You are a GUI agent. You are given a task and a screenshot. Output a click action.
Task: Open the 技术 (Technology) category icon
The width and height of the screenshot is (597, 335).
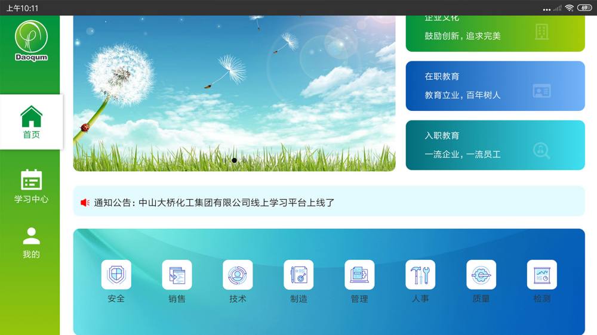coord(238,275)
